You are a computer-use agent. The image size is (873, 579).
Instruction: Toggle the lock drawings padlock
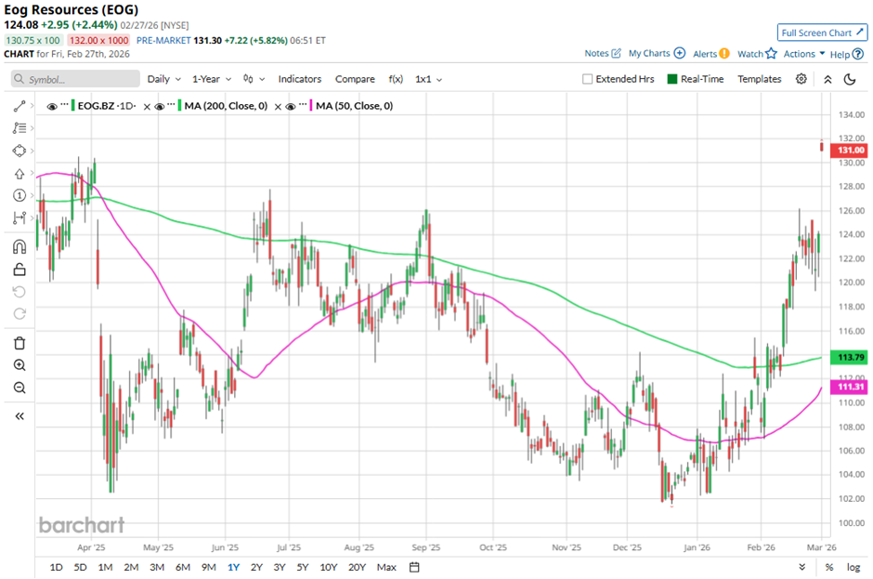pyautogui.click(x=20, y=270)
